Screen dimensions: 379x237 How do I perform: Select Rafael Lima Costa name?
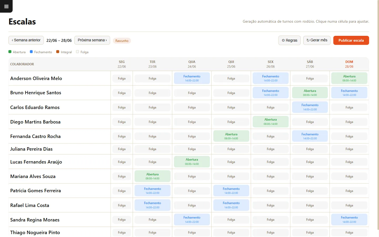[30, 205]
